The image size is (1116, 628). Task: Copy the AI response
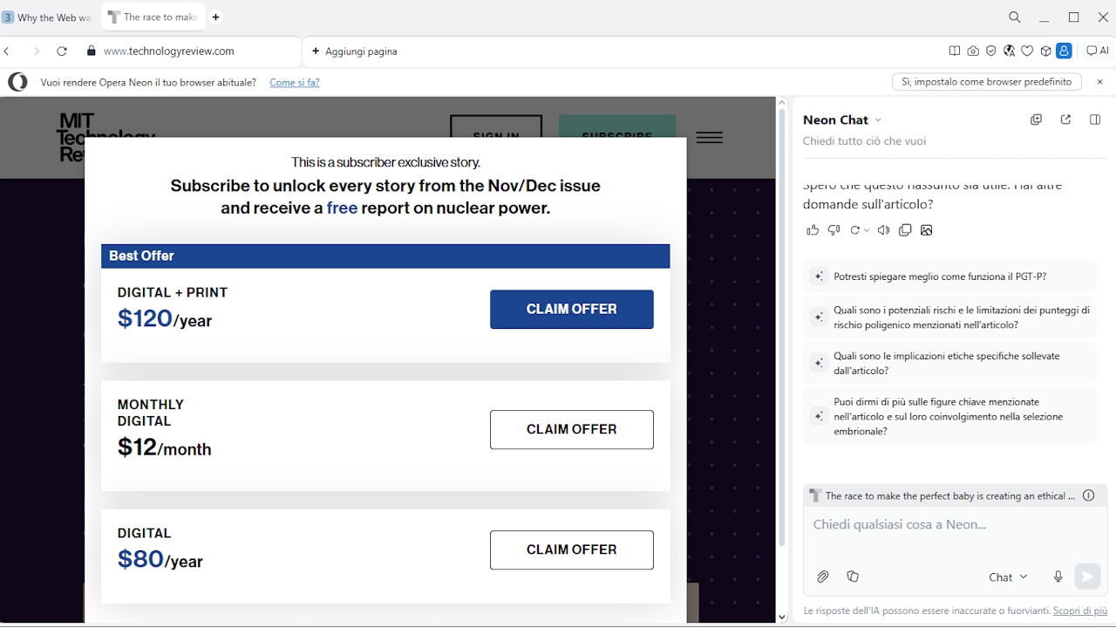[x=905, y=229]
